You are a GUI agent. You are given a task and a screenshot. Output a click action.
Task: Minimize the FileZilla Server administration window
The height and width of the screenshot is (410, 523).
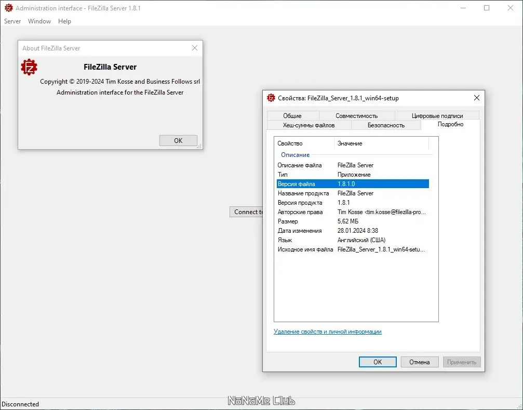(463, 8)
